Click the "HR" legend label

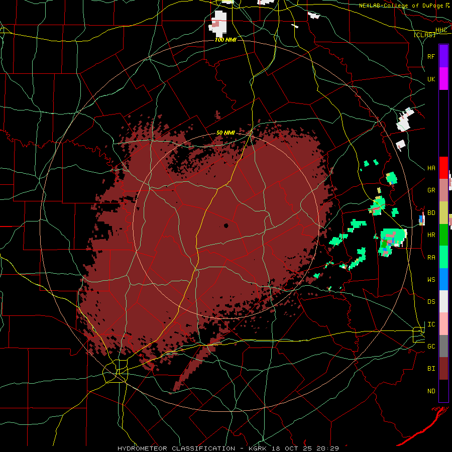click(x=431, y=235)
